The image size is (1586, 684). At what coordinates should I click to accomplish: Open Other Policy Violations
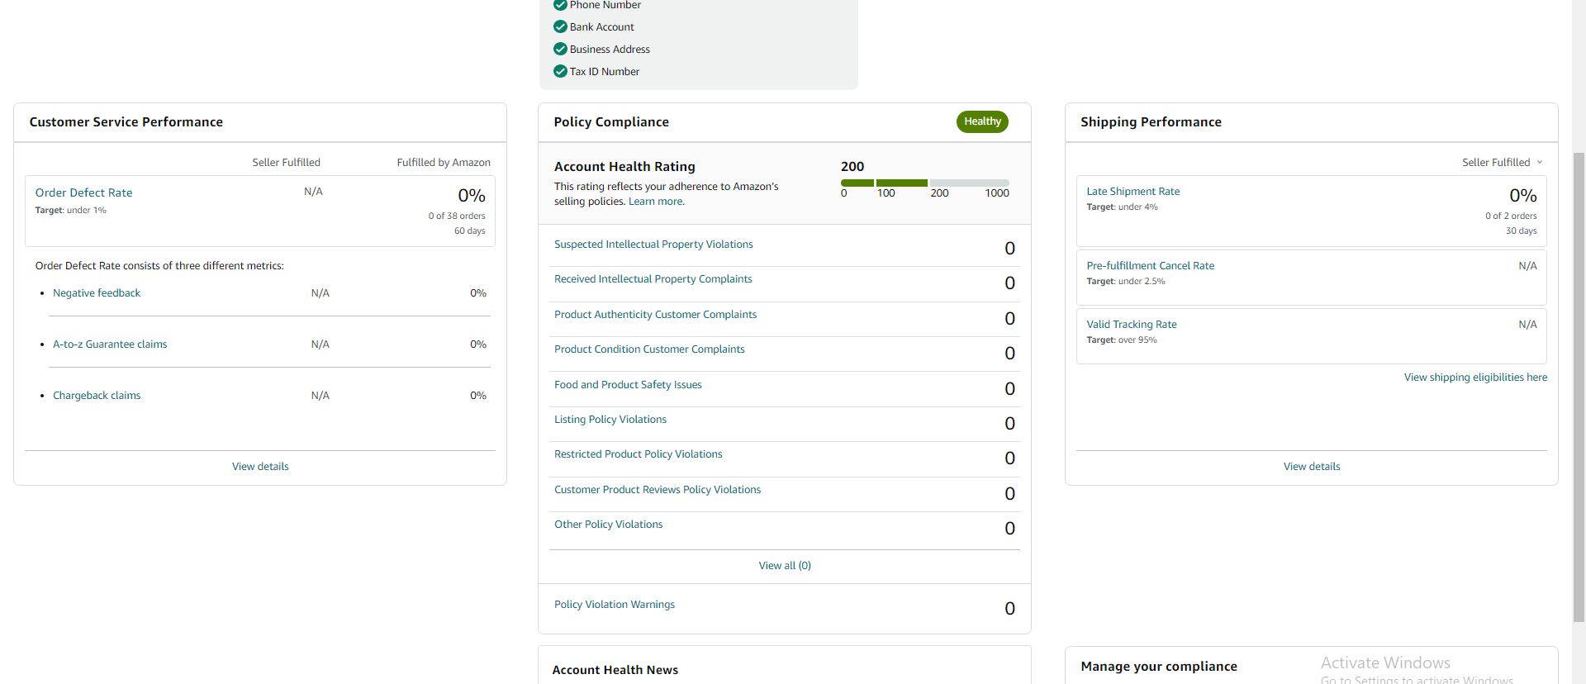pyautogui.click(x=608, y=525)
